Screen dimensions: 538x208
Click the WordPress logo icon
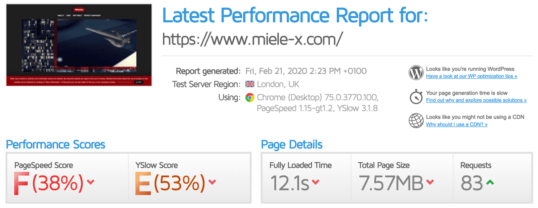[x=416, y=73]
